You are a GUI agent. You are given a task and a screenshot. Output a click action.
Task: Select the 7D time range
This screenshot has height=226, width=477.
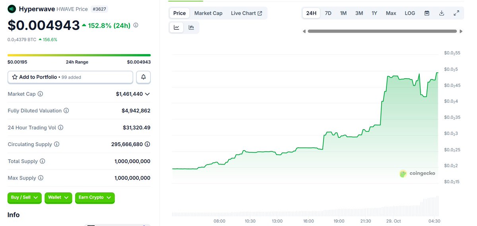328,13
